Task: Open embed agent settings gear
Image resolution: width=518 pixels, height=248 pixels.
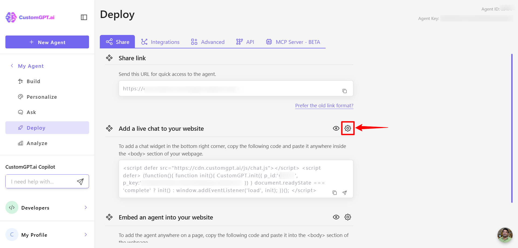Action: [348, 217]
